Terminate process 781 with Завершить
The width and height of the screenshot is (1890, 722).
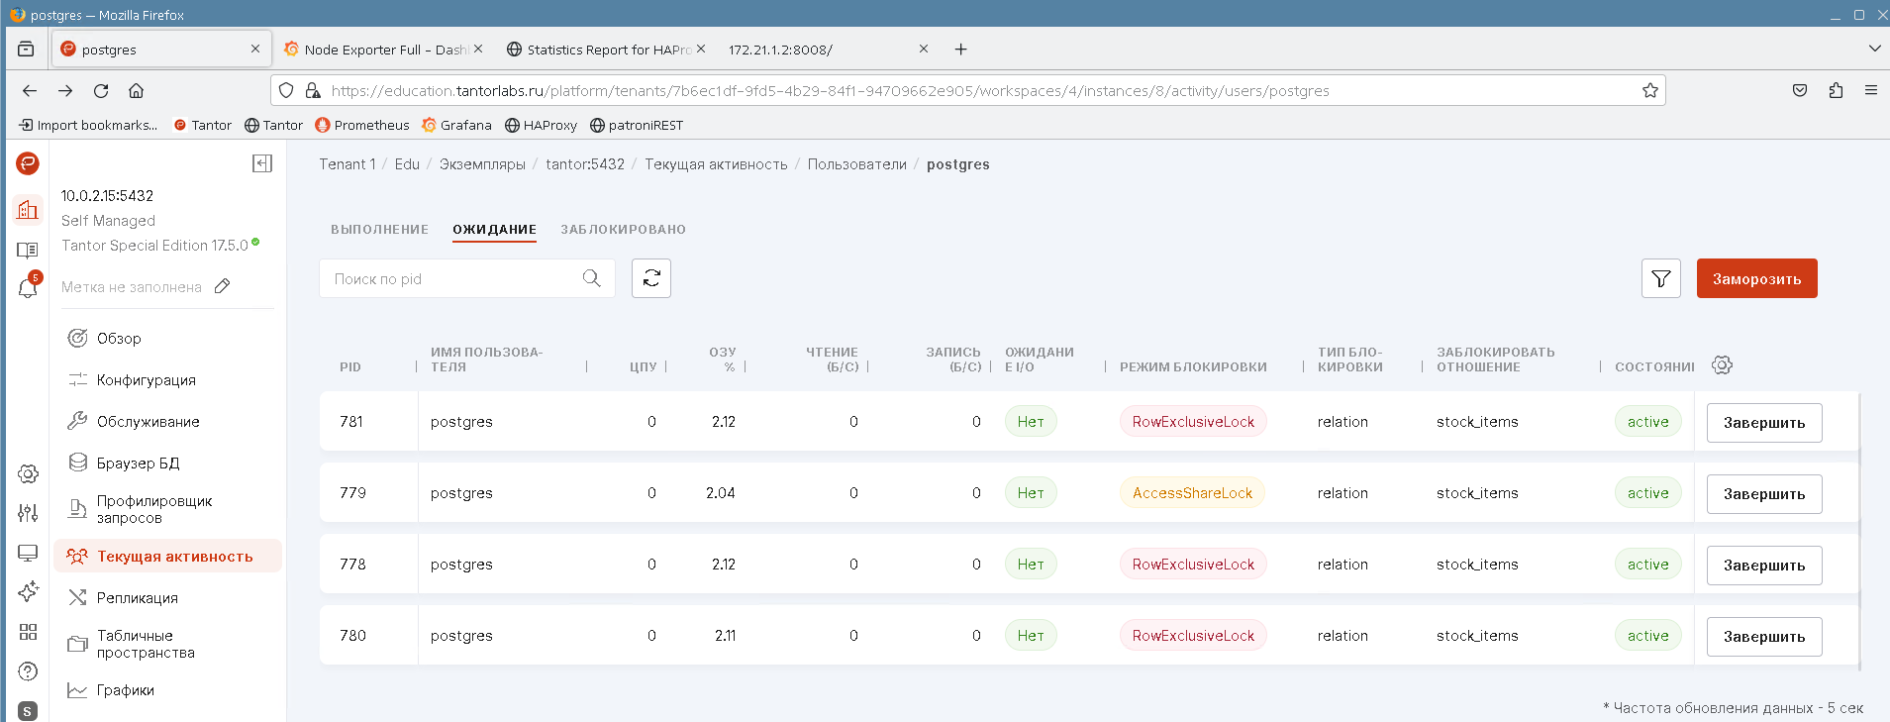coord(1763,423)
